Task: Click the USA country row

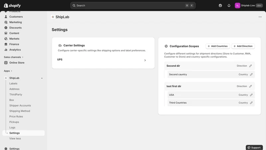Action: (211, 95)
